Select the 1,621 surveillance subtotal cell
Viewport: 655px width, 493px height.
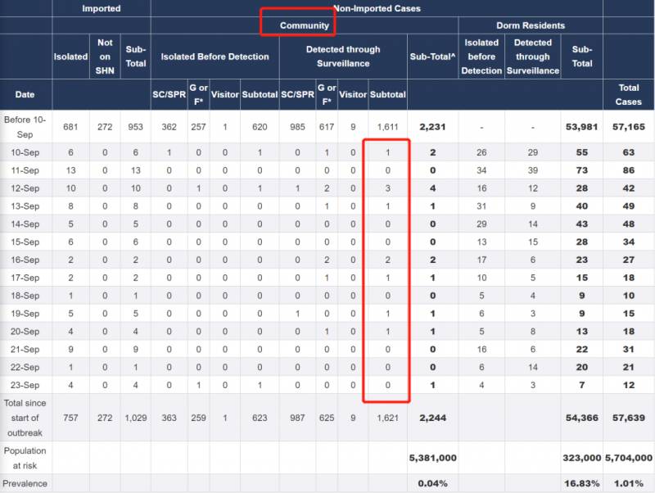coord(387,418)
